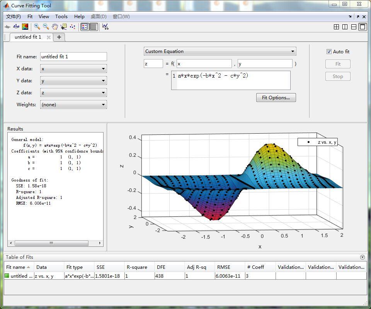Select the four-pane tiled layout
The width and height of the screenshot is (371, 309).
pos(336,27)
